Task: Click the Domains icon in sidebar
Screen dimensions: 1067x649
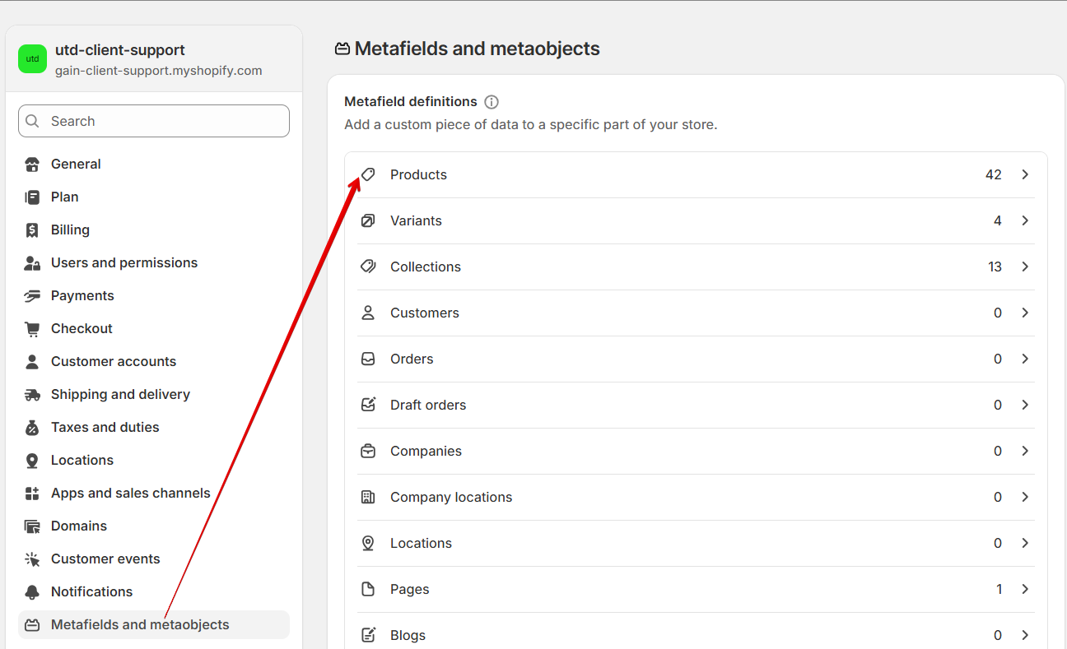Action: point(32,526)
